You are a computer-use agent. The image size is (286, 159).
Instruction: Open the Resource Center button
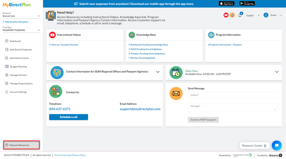pos(254,146)
